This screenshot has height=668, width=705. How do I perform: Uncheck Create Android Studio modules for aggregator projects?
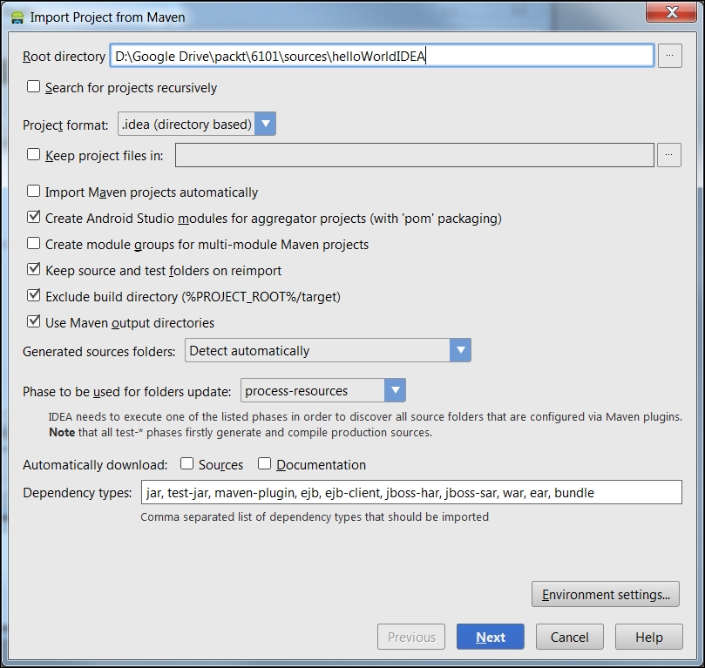(x=34, y=218)
